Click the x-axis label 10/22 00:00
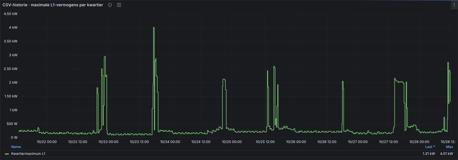 [47, 142]
